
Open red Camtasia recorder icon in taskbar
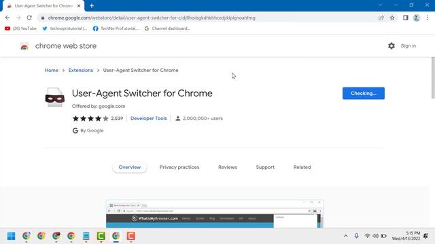[x=131, y=236]
